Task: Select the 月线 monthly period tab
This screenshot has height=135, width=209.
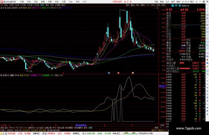Action: pyautogui.click(x=52, y=5)
